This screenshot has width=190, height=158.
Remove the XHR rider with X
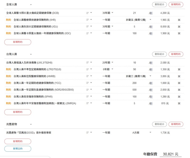pyautogui.click(x=179, y=20)
